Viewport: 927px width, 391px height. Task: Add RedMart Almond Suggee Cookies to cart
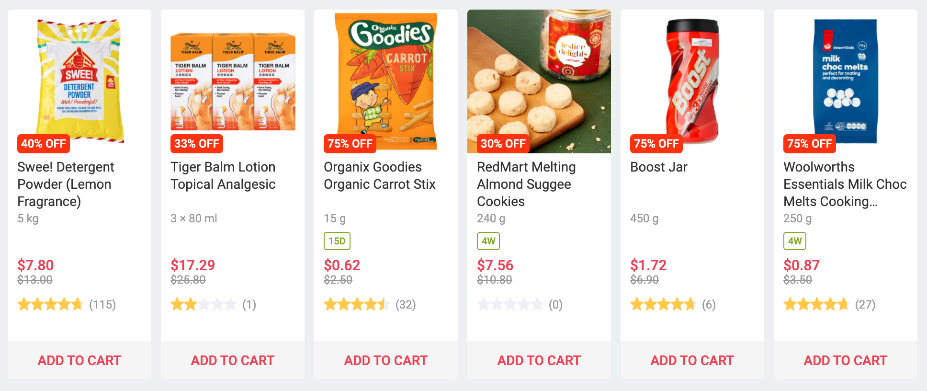pyautogui.click(x=539, y=360)
